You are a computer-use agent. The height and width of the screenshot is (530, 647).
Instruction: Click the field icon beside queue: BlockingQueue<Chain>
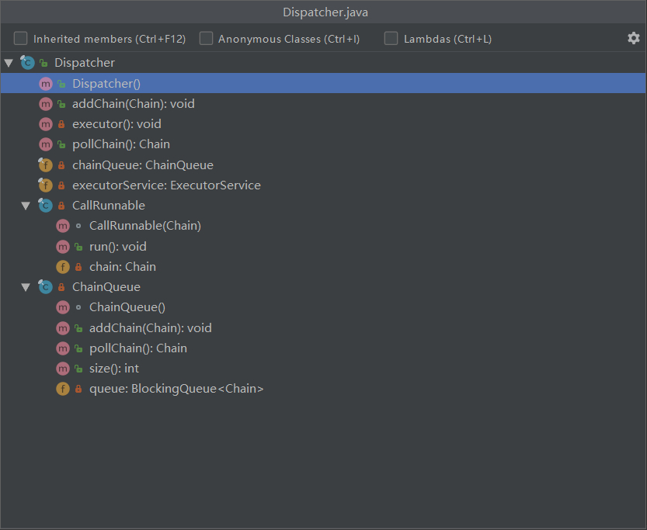coord(62,389)
